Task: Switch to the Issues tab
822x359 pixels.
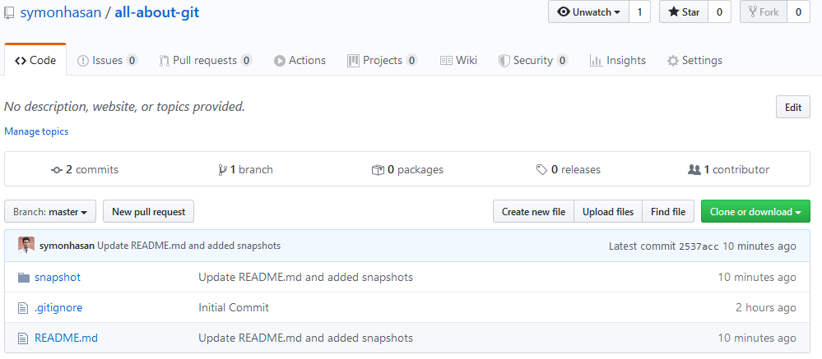Action: click(x=108, y=60)
